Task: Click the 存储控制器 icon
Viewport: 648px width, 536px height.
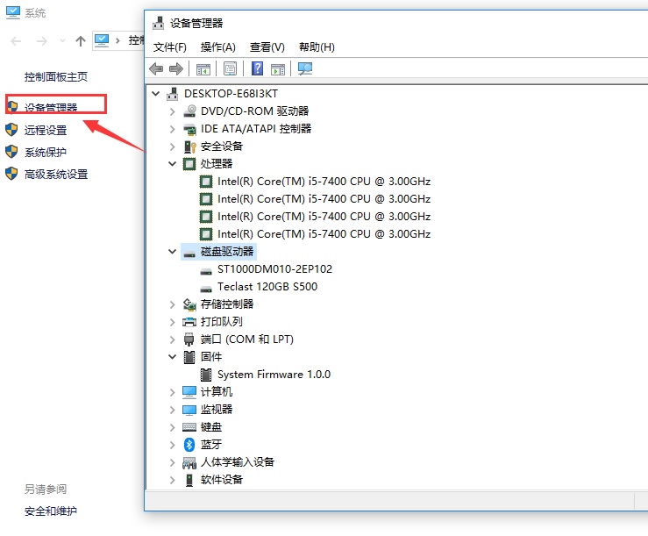Action: point(189,304)
